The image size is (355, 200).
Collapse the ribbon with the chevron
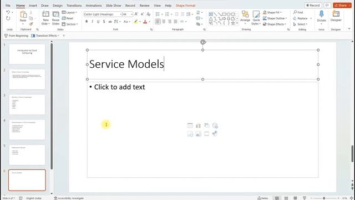coord(349,29)
